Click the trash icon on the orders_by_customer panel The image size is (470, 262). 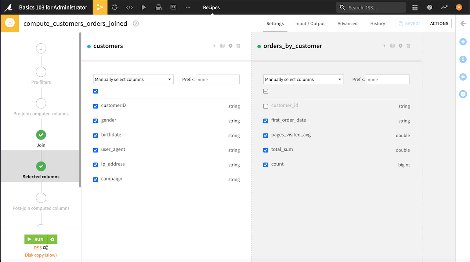408,46
